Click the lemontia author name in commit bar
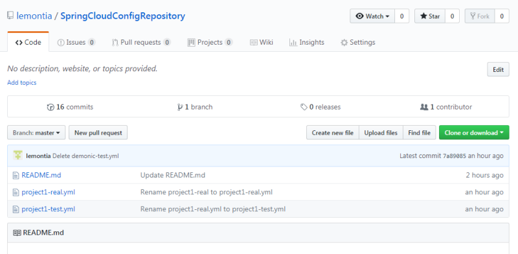 pyautogui.click(x=38, y=156)
